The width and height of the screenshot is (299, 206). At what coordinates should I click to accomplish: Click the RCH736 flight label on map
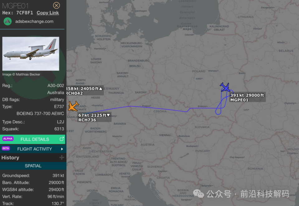[87, 120]
